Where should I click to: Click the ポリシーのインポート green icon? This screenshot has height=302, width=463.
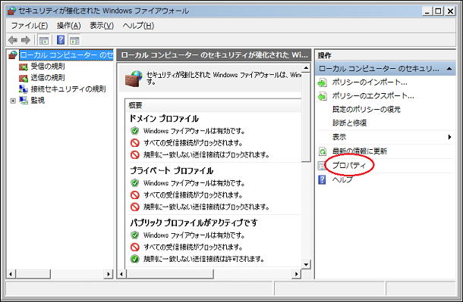coord(323,83)
